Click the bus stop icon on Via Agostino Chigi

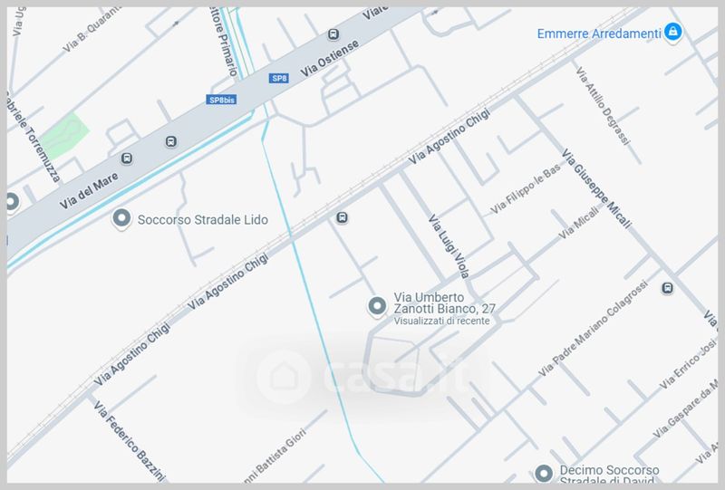[x=342, y=217]
